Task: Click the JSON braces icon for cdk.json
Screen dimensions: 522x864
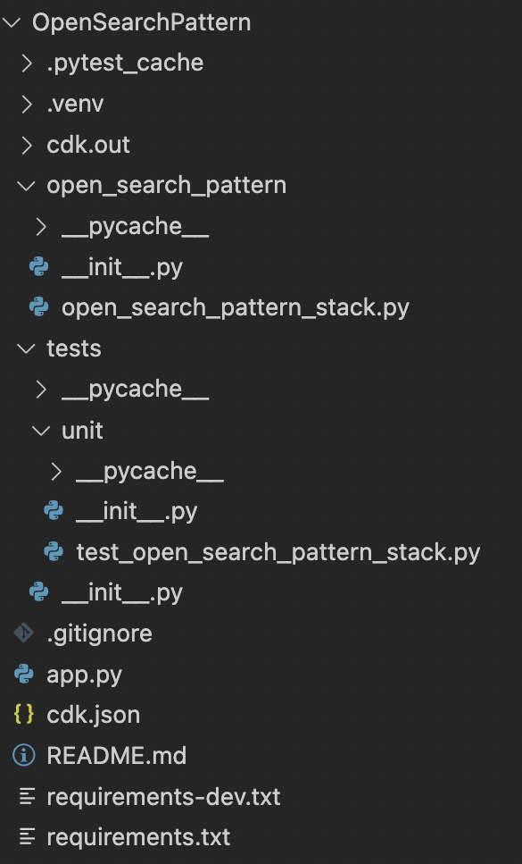Action: (x=24, y=715)
